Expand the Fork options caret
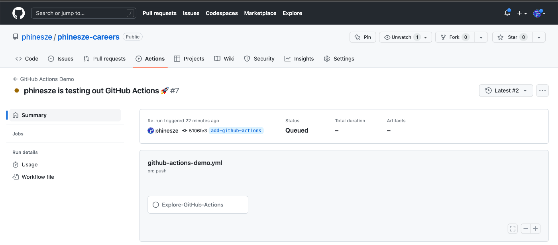This screenshot has height=245, width=558. tap(481, 37)
